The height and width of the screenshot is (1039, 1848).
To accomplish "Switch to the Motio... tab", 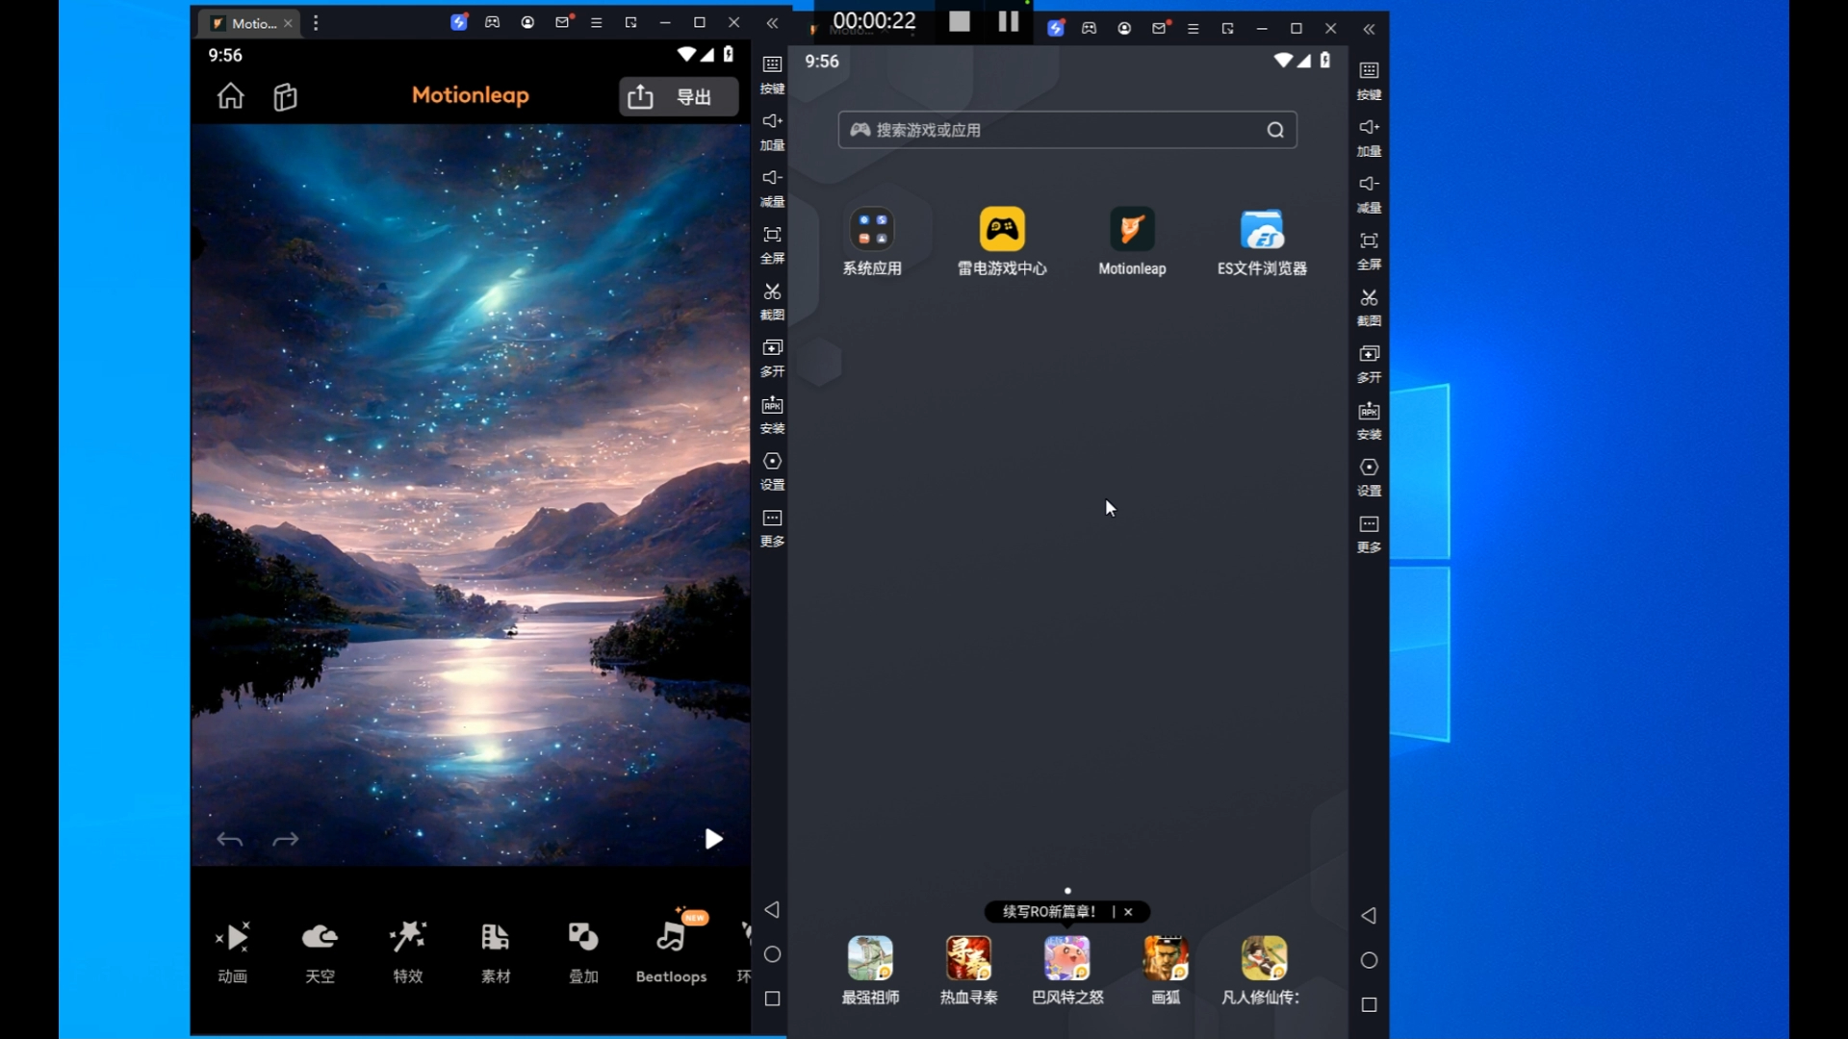I will [252, 23].
